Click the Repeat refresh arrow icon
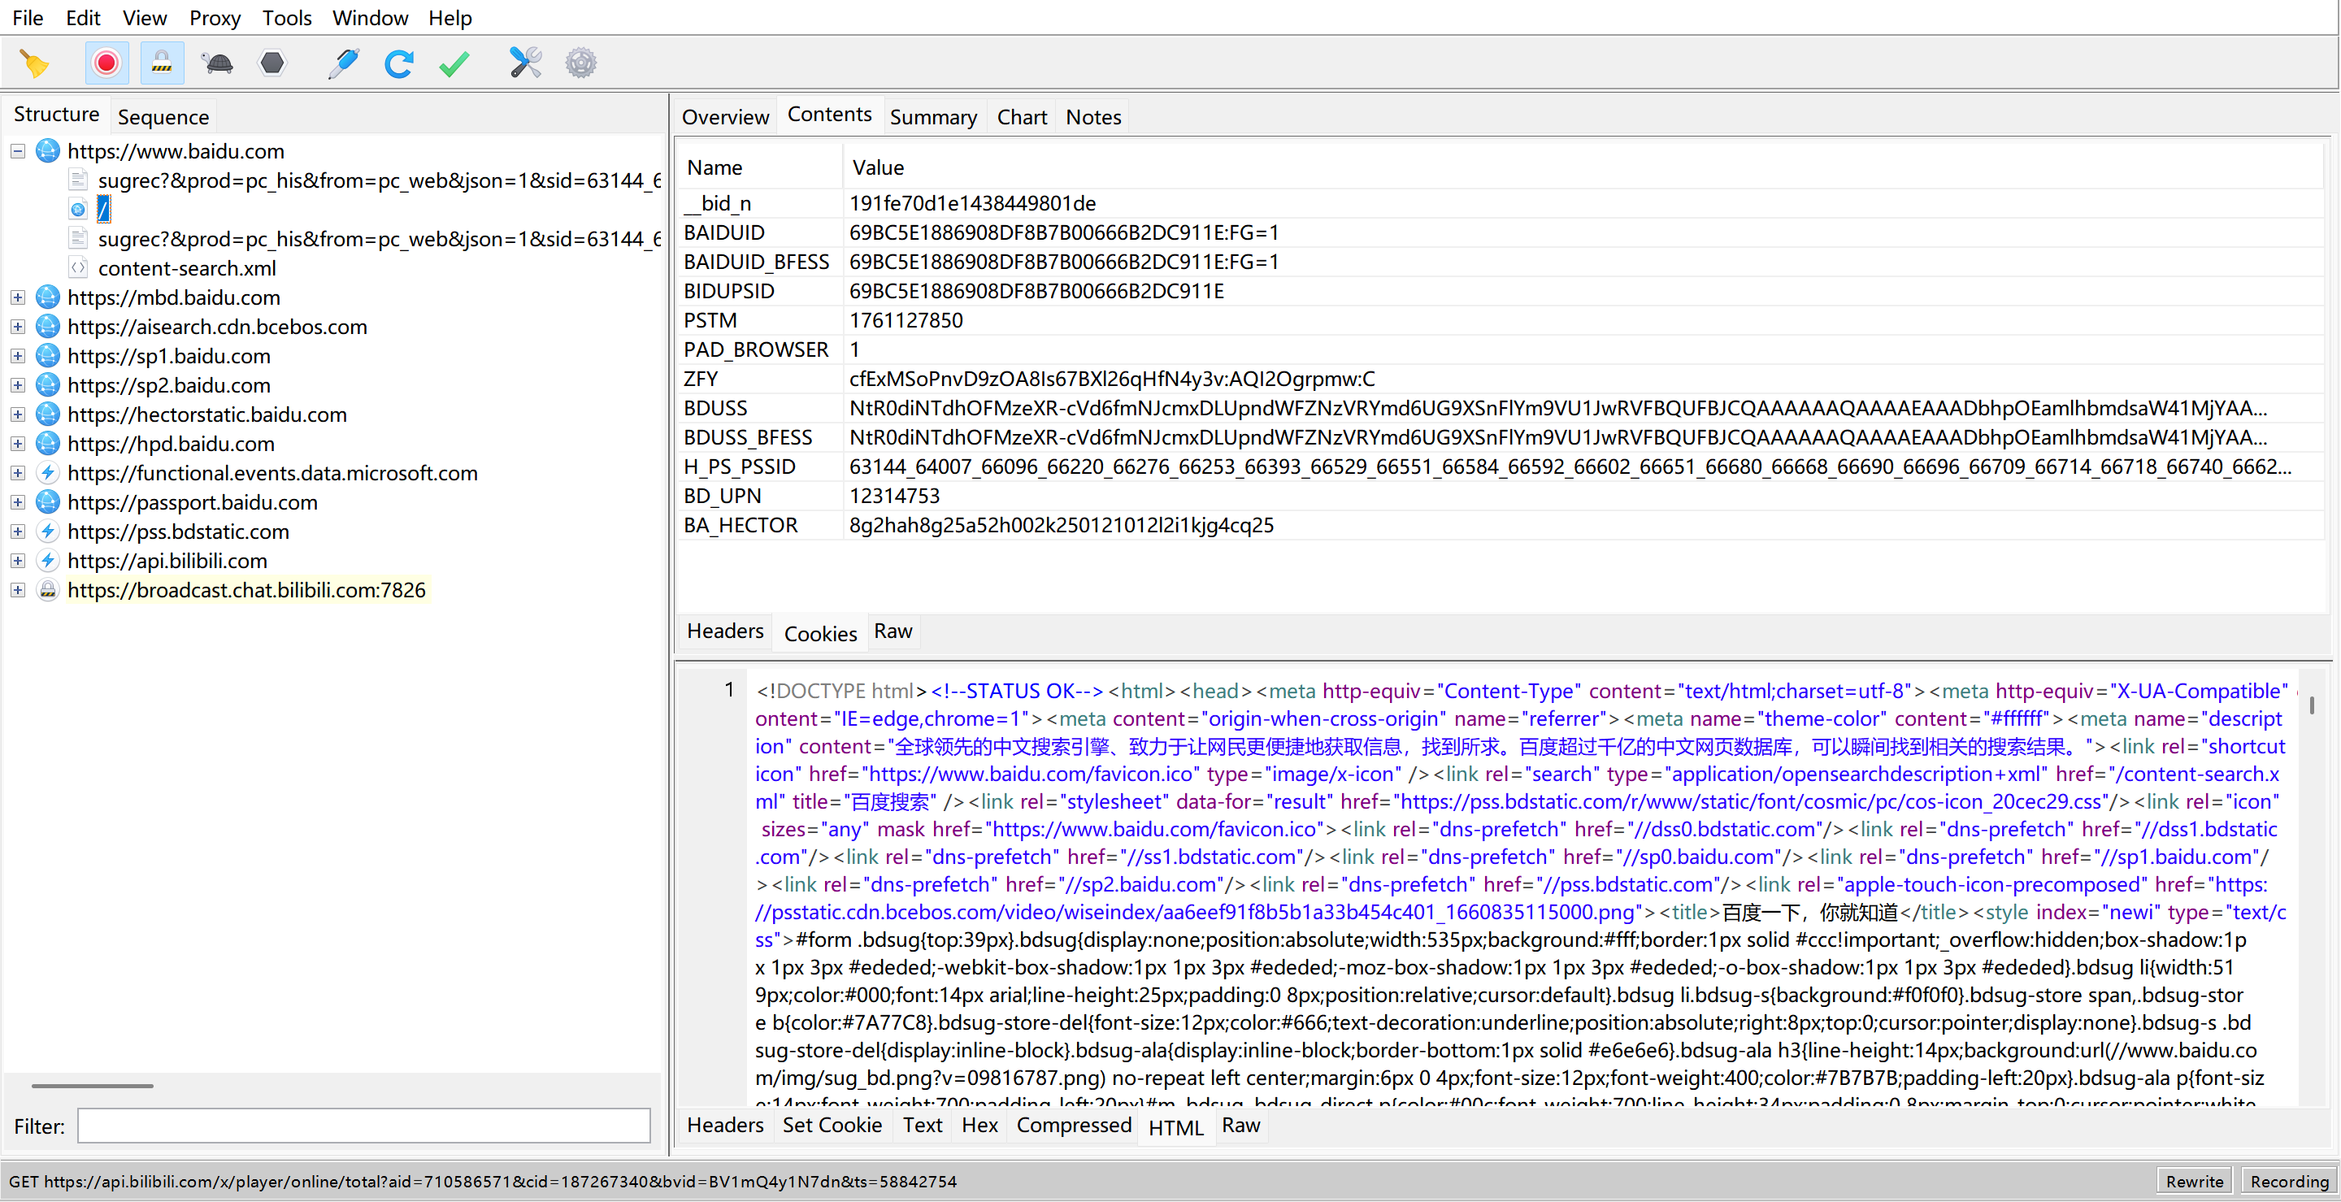 [x=399, y=63]
